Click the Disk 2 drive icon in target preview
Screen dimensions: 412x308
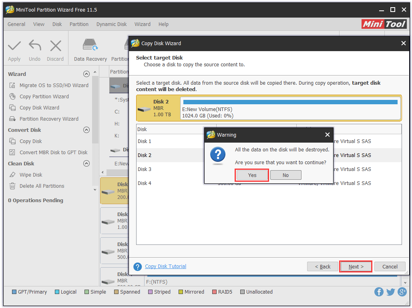144,109
